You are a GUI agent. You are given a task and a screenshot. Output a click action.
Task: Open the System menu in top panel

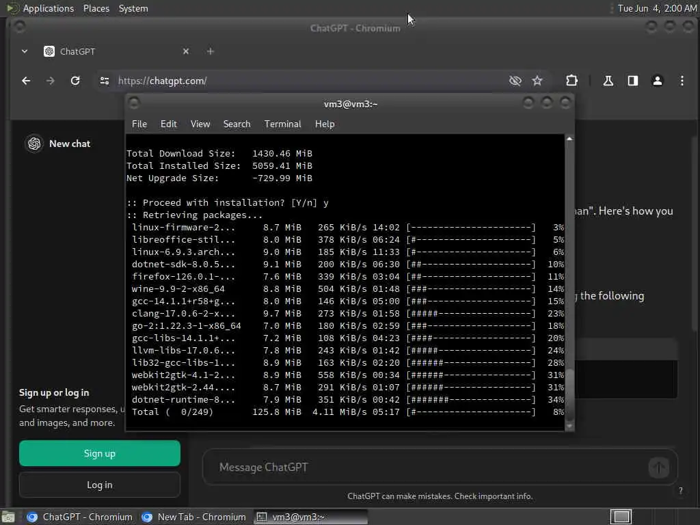click(x=133, y=8)
